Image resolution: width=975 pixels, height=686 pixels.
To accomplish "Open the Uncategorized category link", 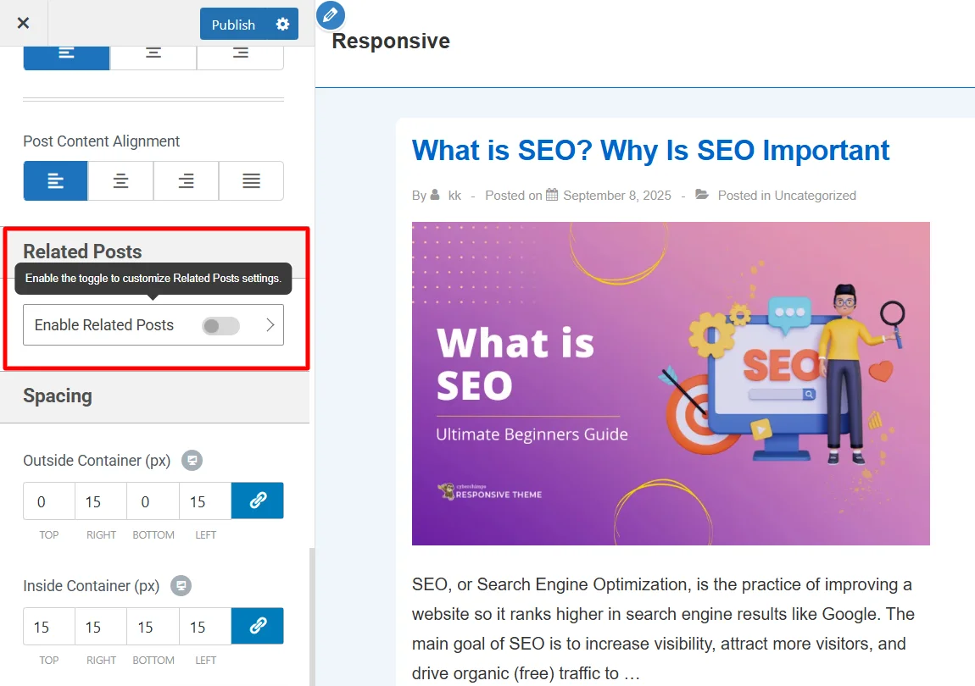I will click(816, 195).
